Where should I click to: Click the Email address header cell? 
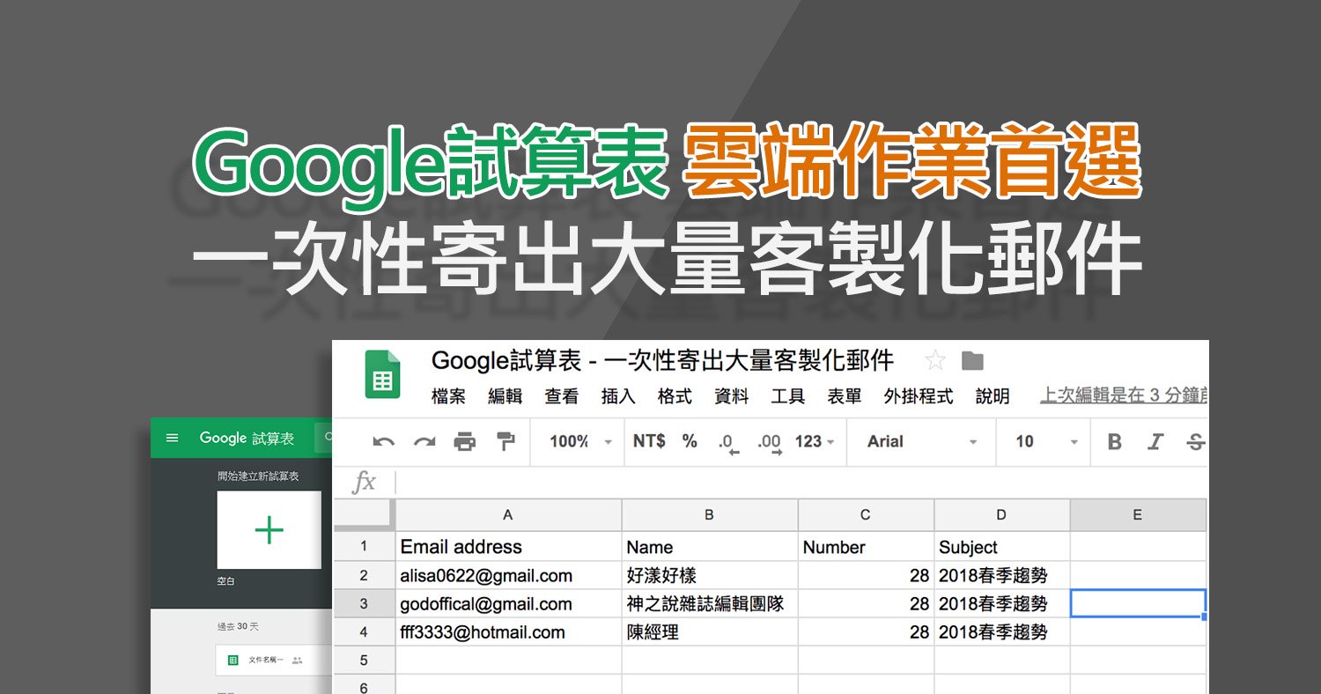point(508,547)
